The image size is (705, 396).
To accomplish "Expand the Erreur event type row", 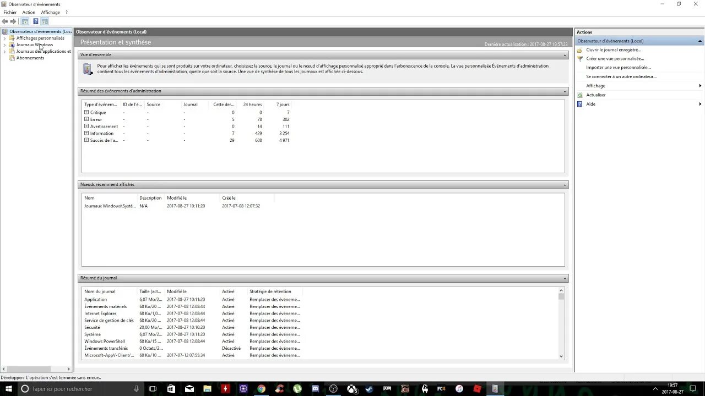I will click(86, 119).
